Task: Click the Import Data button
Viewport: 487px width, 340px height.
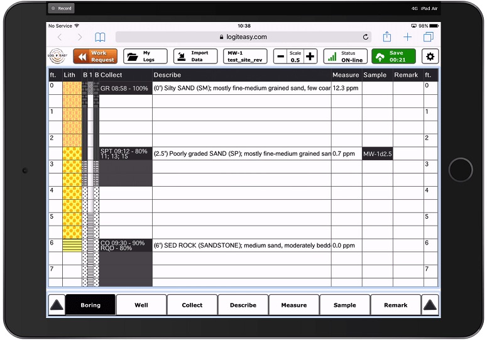Action: pos(195,57)
